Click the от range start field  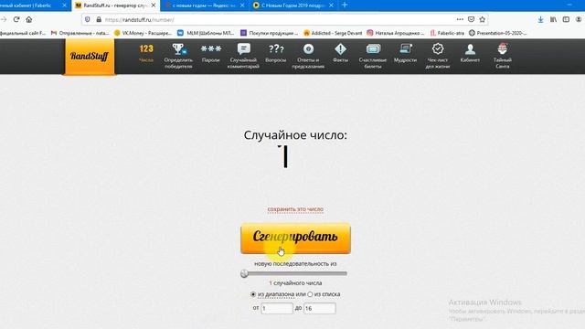pos(277,309)
